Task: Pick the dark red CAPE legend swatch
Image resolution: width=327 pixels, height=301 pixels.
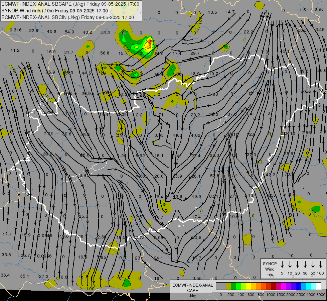Action: coord(274,286)
